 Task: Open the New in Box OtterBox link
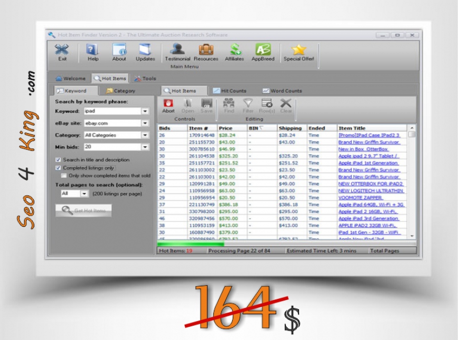point(363,149)
